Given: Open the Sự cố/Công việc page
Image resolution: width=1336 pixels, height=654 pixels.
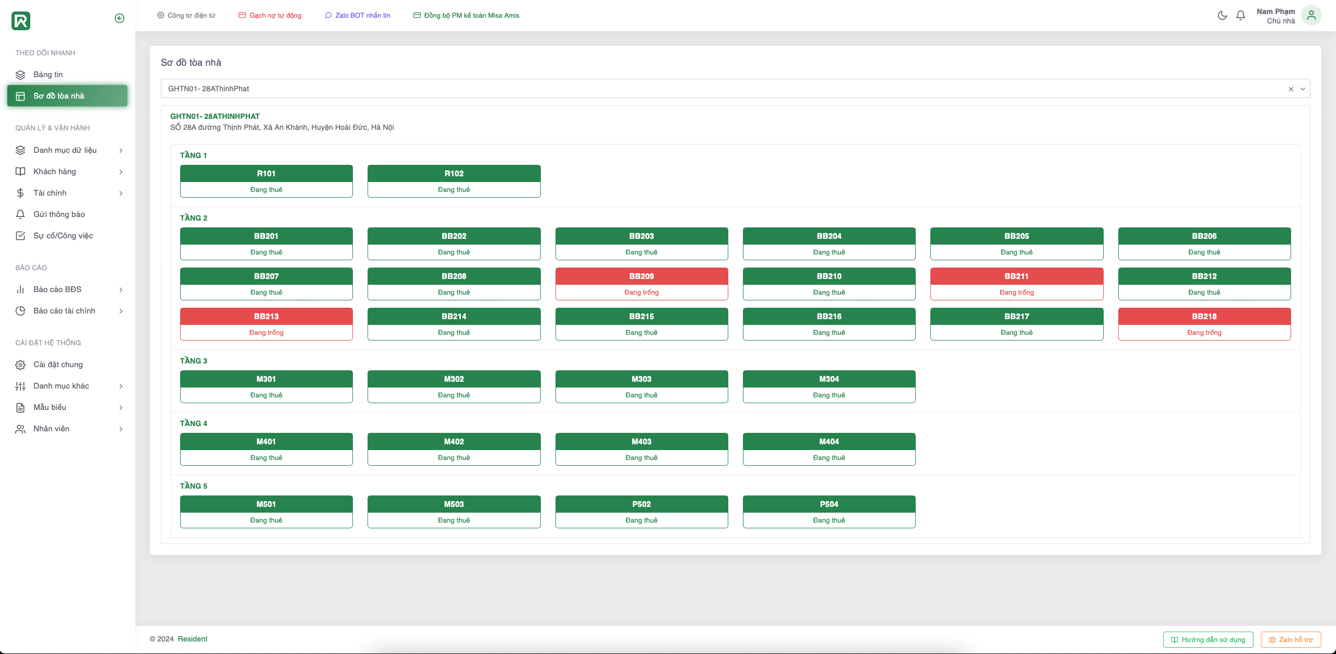Looking at the screenshot, I should tap(63, 236).
